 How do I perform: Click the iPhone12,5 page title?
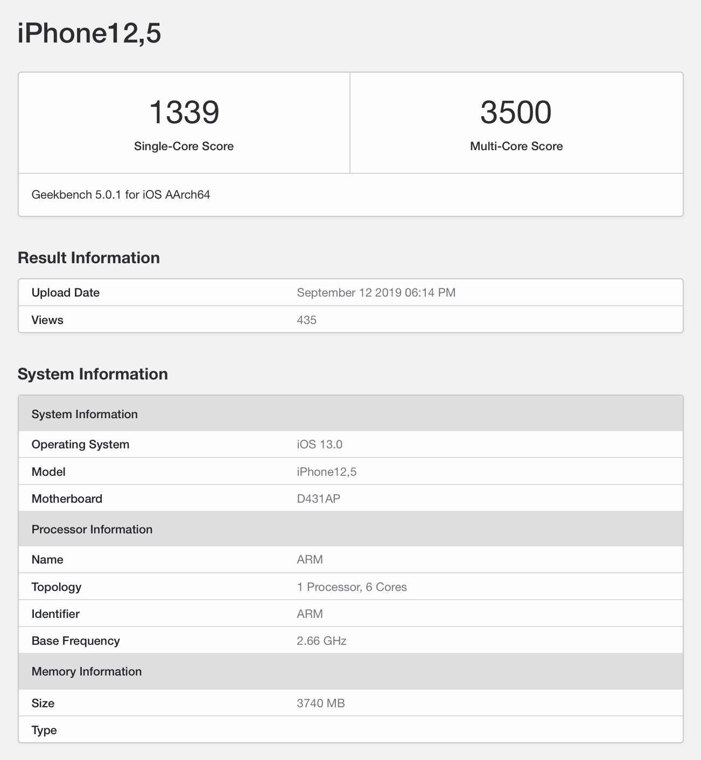(89, 33)
